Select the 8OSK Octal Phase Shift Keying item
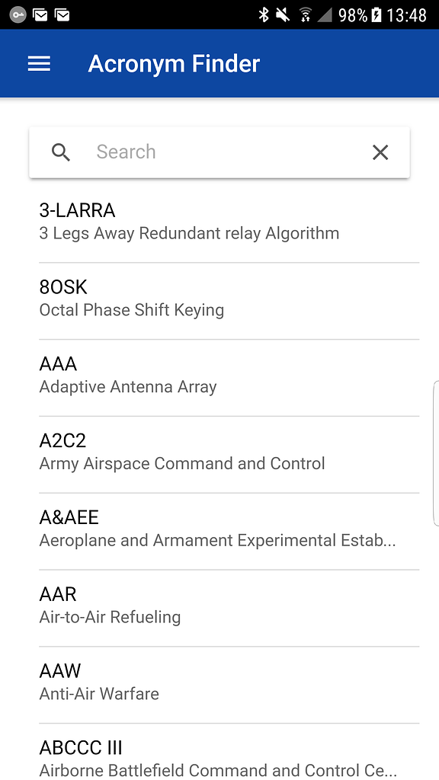Image resolution: width=439 pixels, height=780 pixels. pyautogui.click(x=229, y=302)
